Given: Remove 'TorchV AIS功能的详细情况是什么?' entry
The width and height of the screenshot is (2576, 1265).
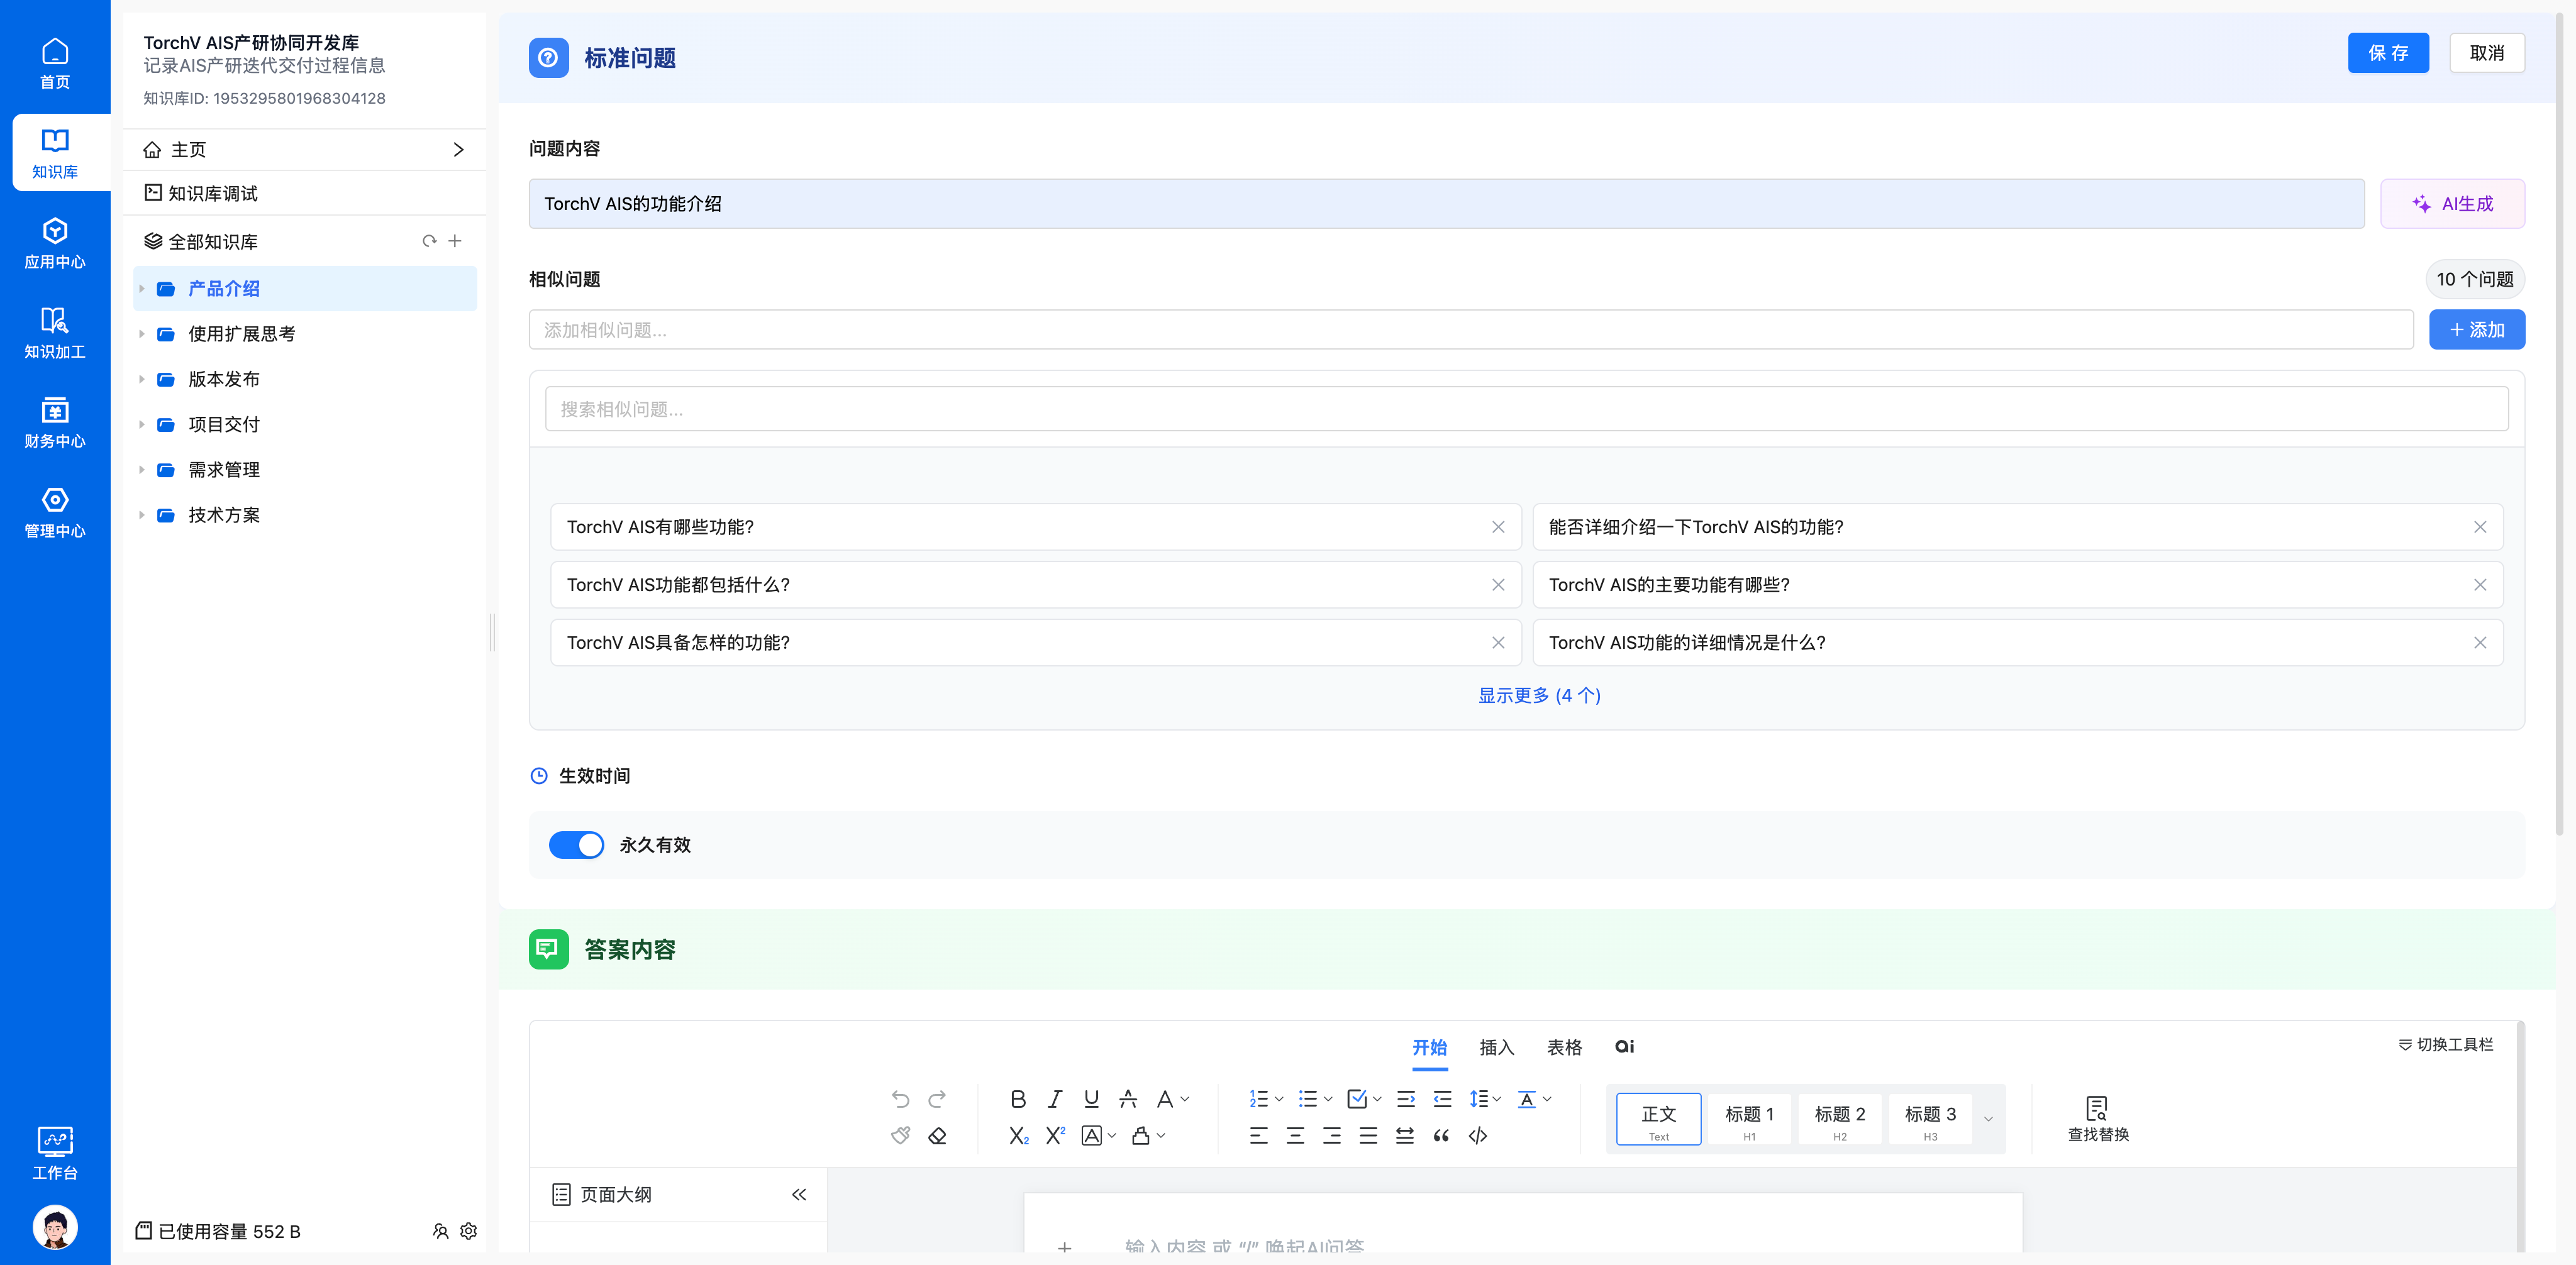Looking at the screenshot, I should pos(2479,643).
